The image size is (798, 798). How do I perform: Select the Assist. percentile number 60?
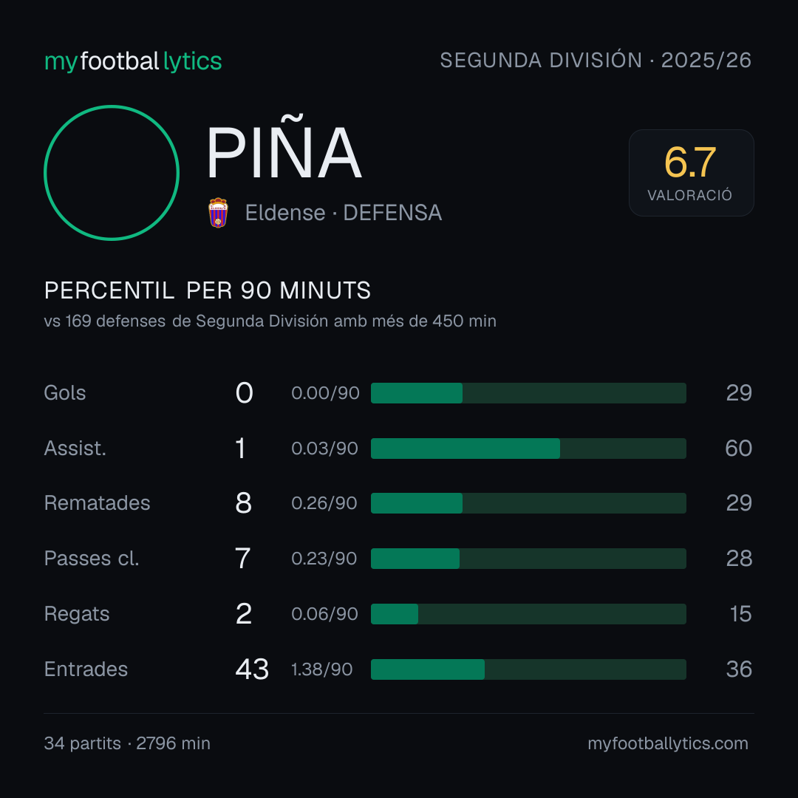[x=738, y=449]
